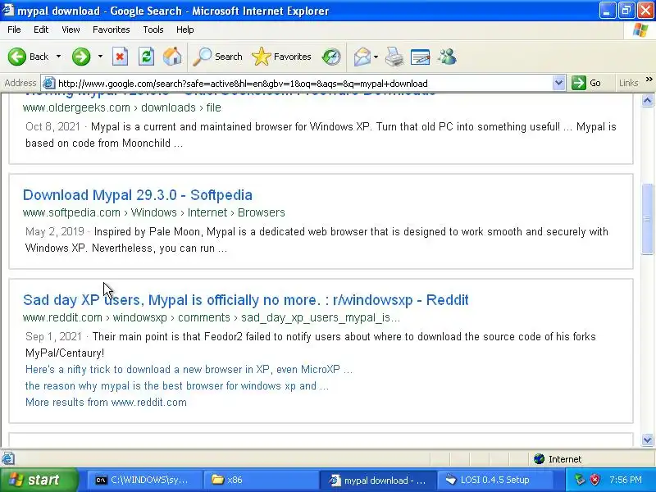Click the green Forward arrow button
This screenshot has height=492, width=656.
pos(80,57)
